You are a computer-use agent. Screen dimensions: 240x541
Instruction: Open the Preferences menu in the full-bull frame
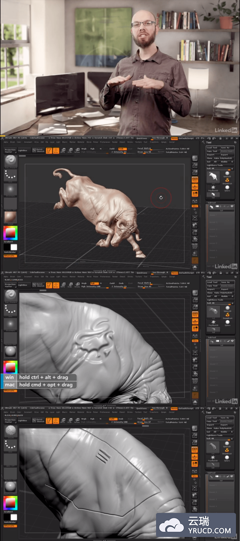[105, 142]
